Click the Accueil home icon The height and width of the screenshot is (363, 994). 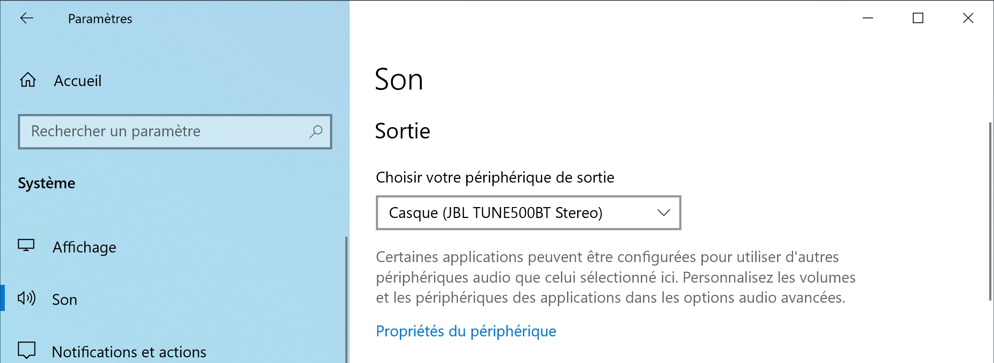pos(28,80)
